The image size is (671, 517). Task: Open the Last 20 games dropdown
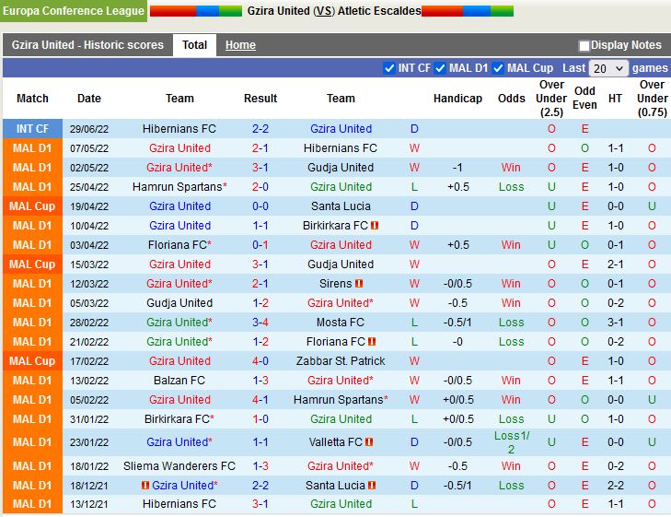pyautogui.click(x=608, y=68)
